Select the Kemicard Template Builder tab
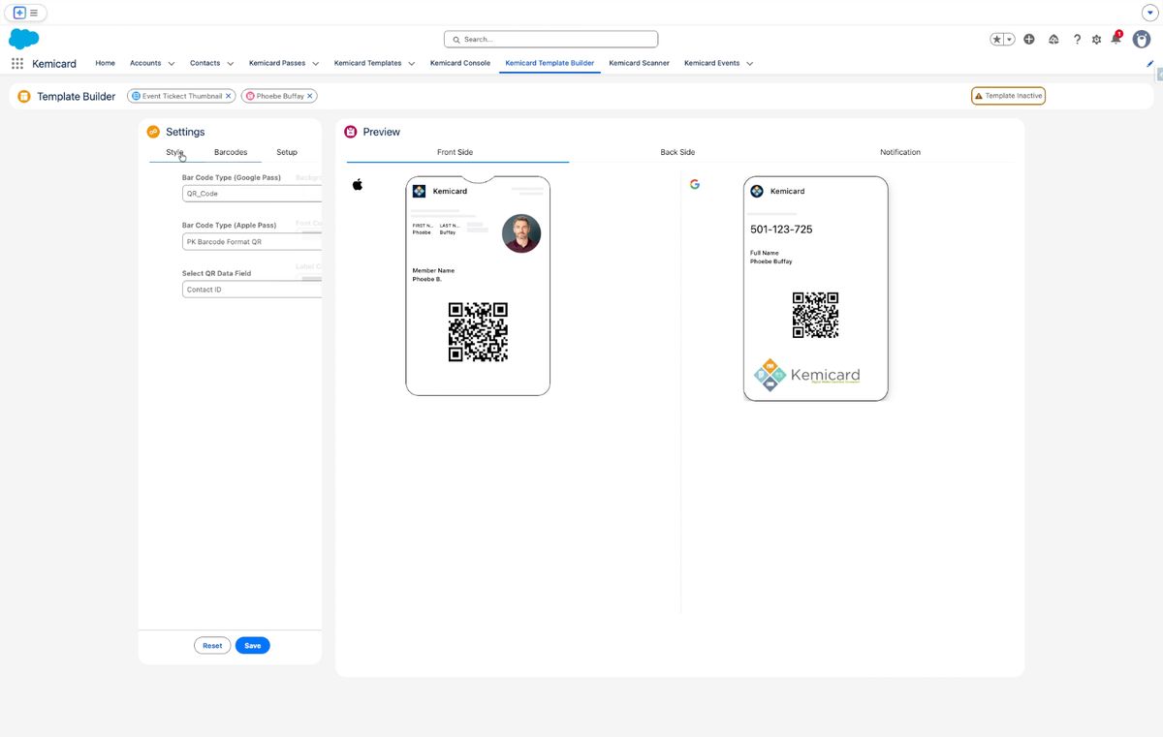The height and width of the screenshot is (737, 1163). (x=550, y=63)
